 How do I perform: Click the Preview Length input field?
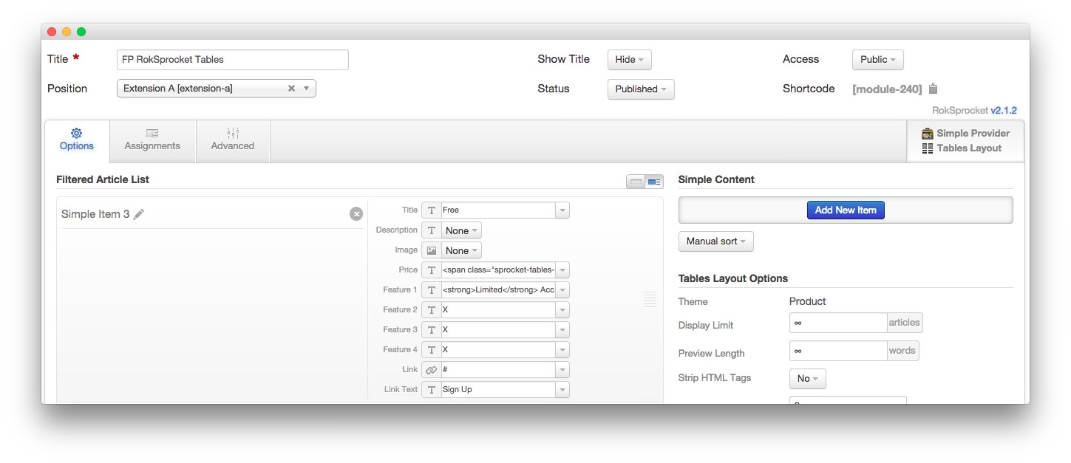(x=838, y=351)
